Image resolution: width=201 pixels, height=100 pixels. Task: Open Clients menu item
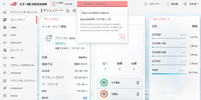[13, 35]
